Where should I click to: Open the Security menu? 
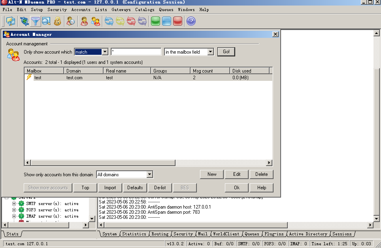pos(57,10)
